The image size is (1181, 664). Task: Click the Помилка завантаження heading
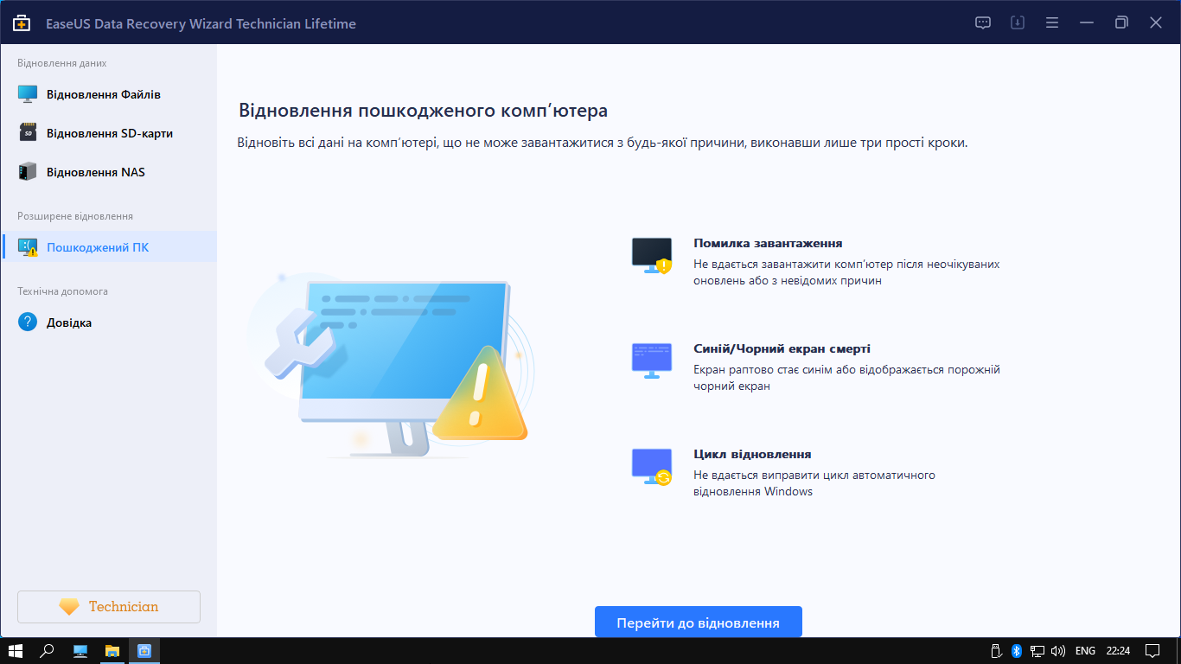(x=768, y=244)
